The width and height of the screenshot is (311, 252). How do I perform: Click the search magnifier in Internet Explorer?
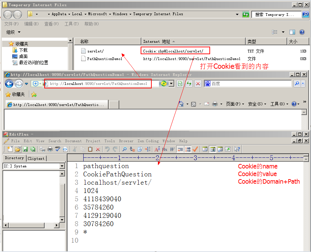tap(297, 84)
